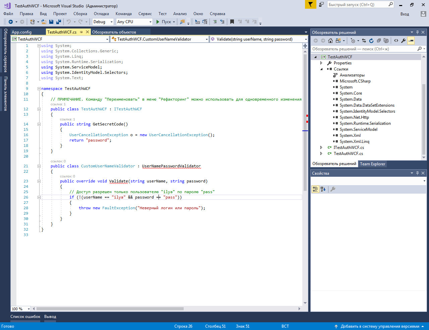
Task: Collapse the CustomUserNameValidator class block
Action: pos(39,166)
